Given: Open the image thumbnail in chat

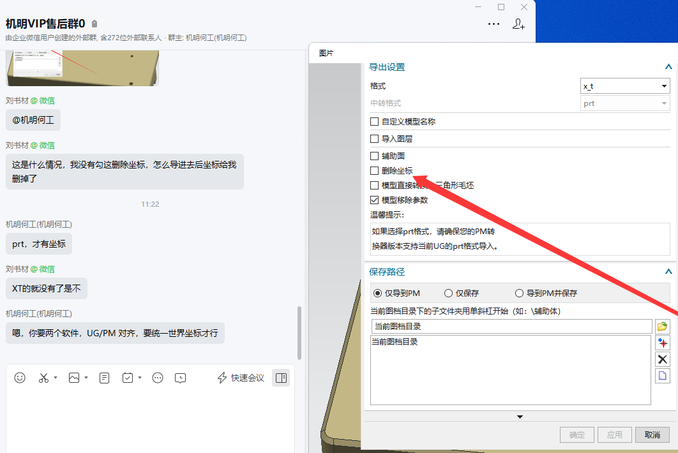Looking at the screenshot, I should 82,68.
